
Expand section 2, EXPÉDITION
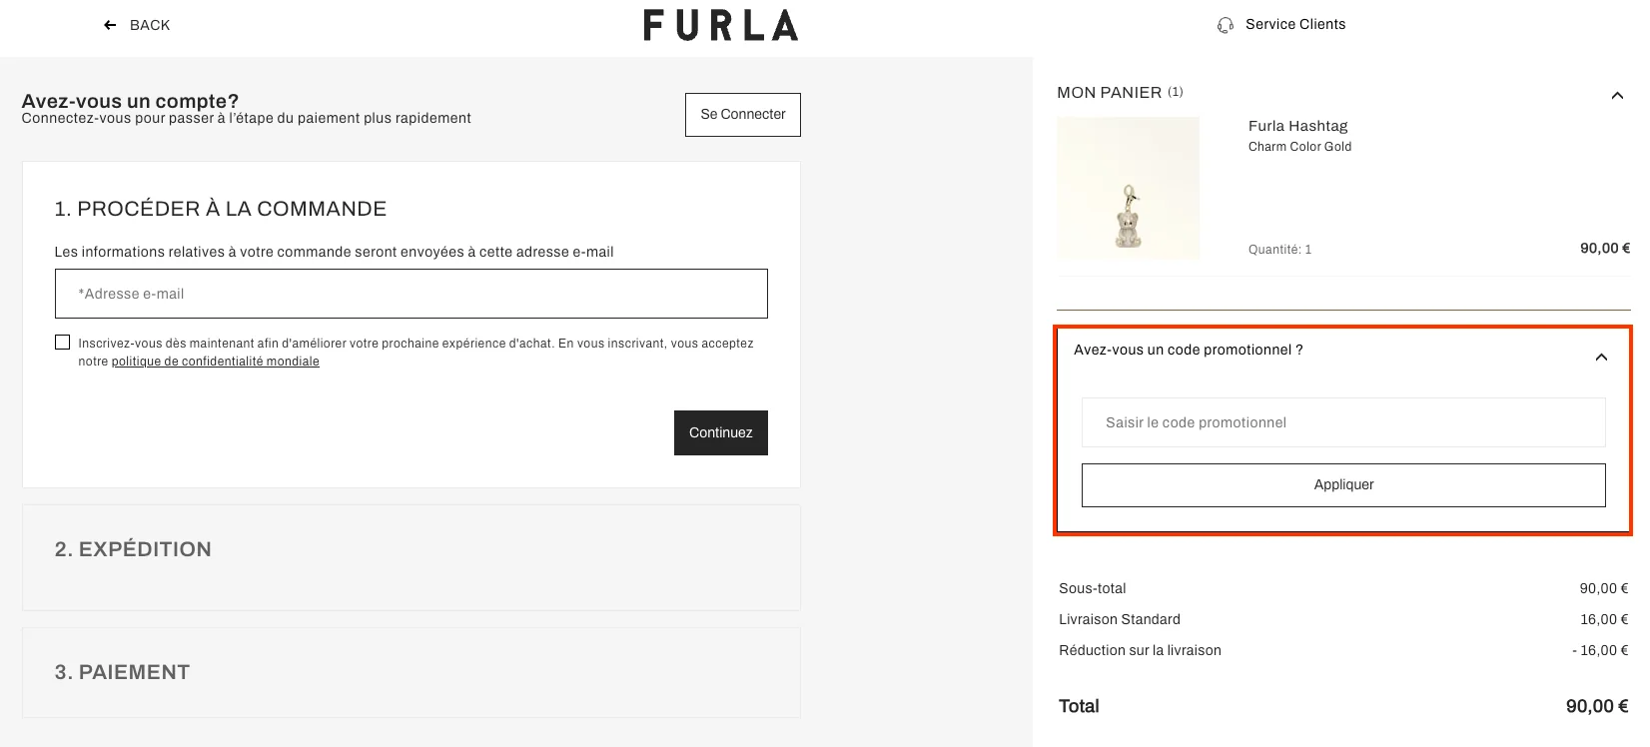point(133,548)
